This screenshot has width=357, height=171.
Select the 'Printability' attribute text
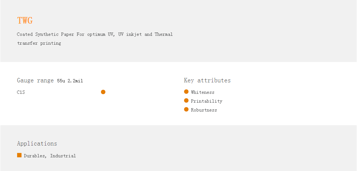(x=207, y=101)
